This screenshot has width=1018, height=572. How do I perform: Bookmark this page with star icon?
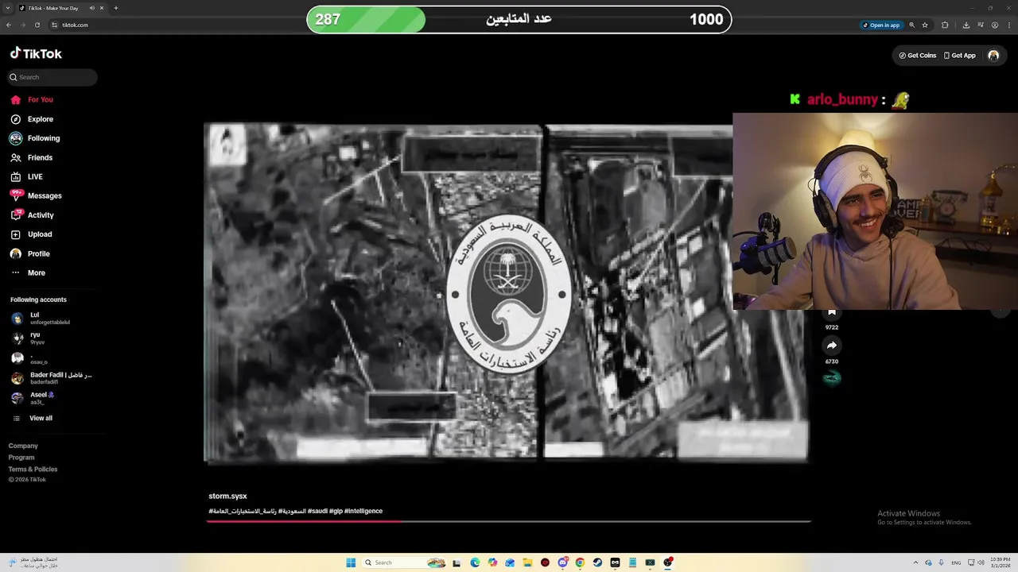click(925, 25)
